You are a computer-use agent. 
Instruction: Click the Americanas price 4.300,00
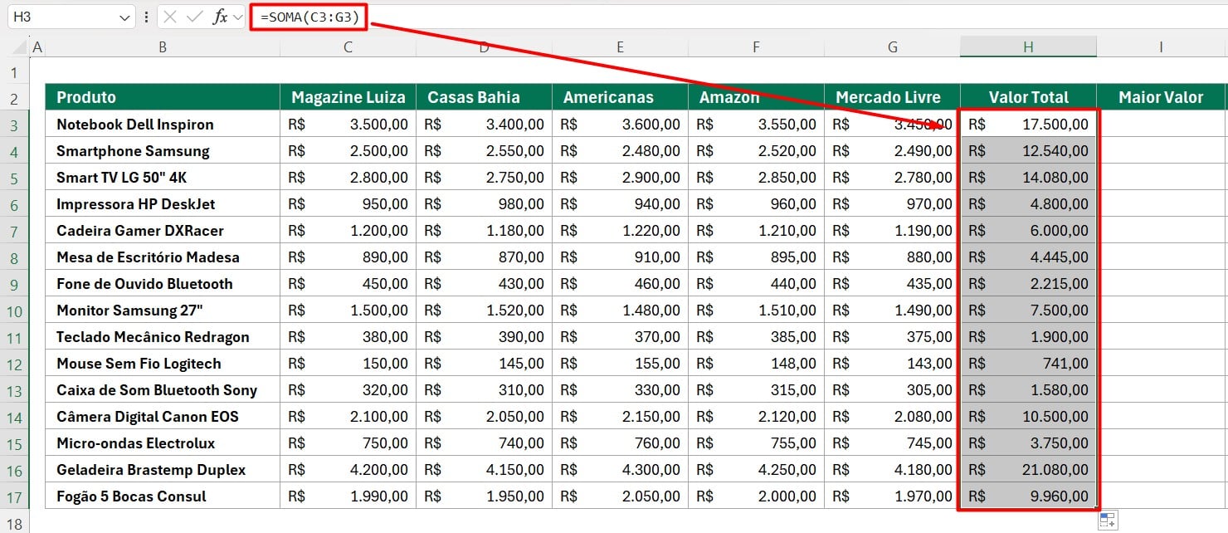click(x=620, y=469)
